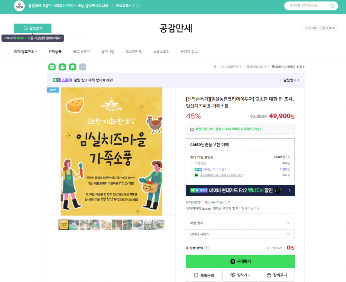
Task: Click the 알림받기 notification button
Action: click(x=33, y=28)
